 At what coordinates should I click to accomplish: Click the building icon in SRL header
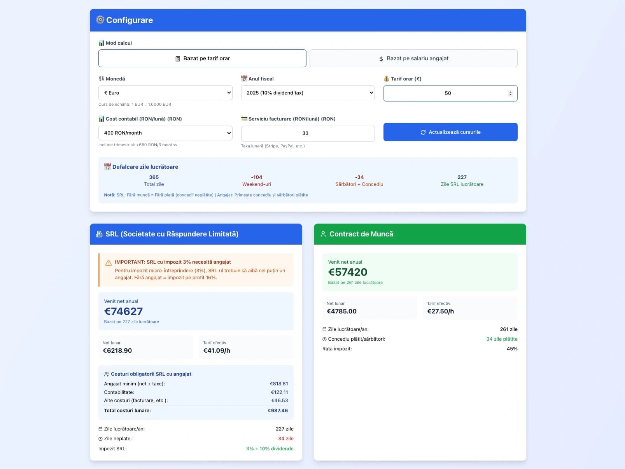click(99, 234)
